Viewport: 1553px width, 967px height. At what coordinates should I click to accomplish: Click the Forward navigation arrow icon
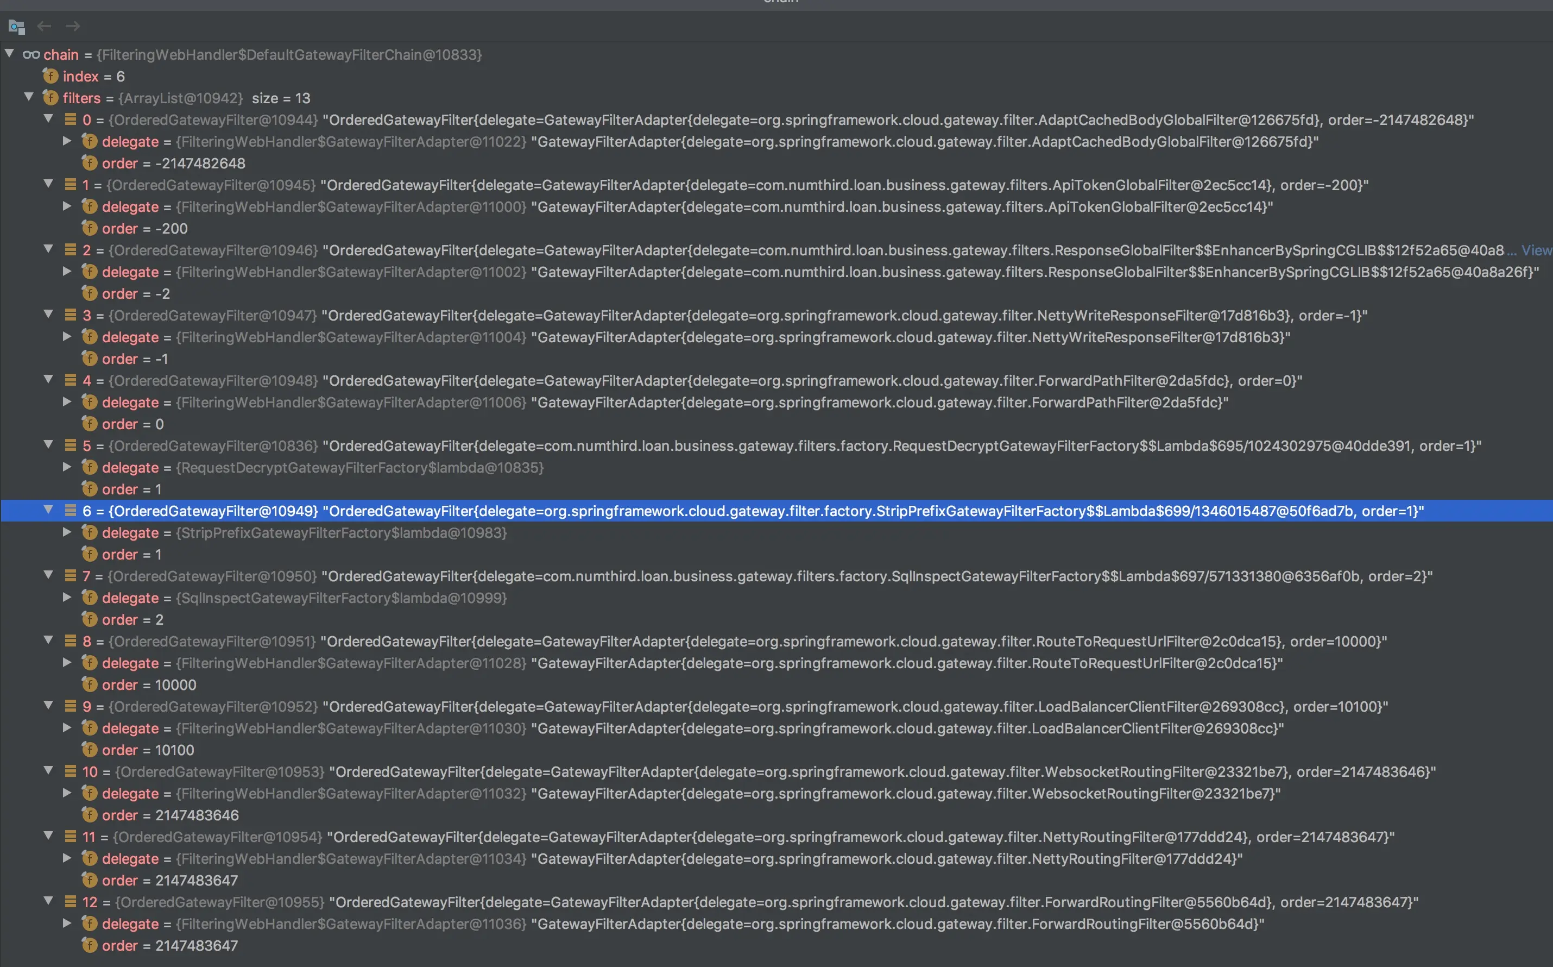pos(73,26)
